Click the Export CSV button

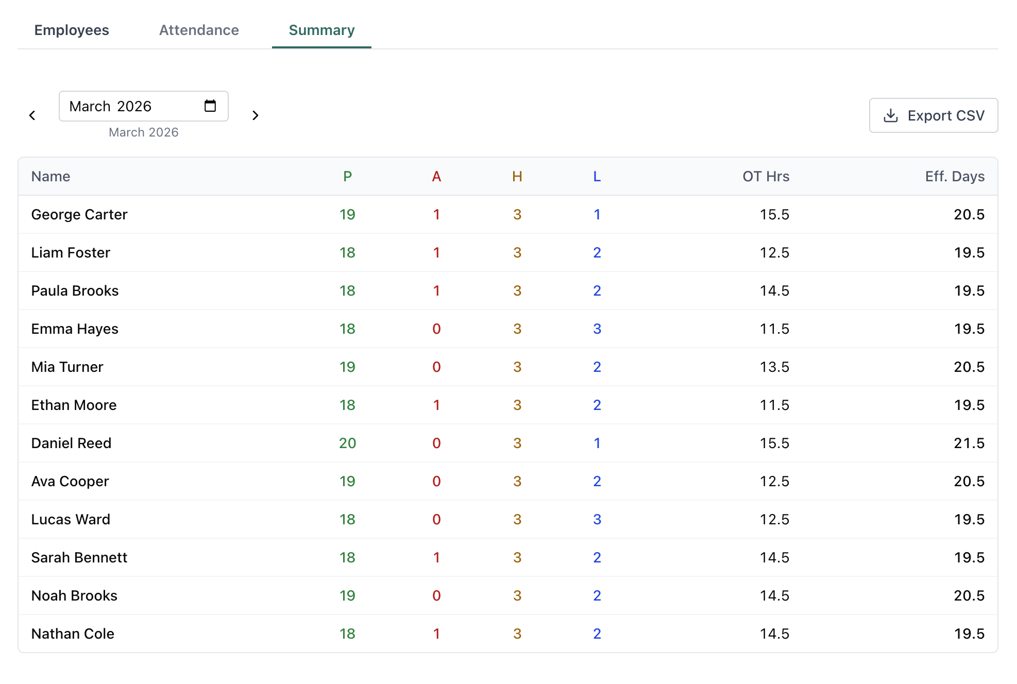click(x=933, y=115)
